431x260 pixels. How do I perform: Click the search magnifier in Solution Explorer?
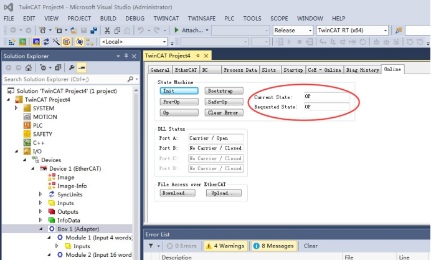pos(131,79)
